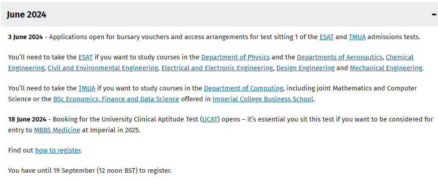This screenshot has height=180, width=438.
Task: Open the ESAT link in first paragraph
Action: tap(327, 37)
